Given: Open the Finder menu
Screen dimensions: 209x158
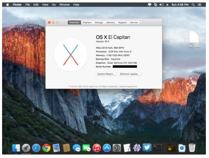Looking at the screenshot, I should 17,5.
